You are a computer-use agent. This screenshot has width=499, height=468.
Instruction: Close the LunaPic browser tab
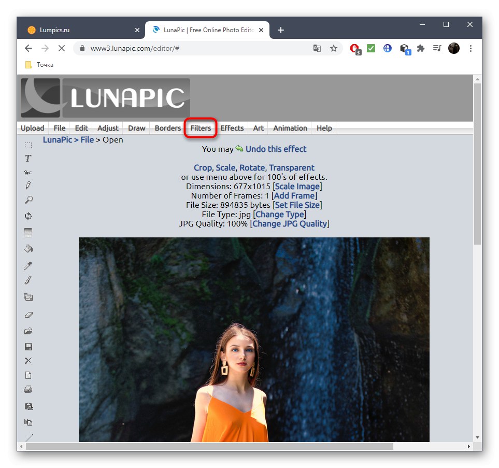coord(261,30)
